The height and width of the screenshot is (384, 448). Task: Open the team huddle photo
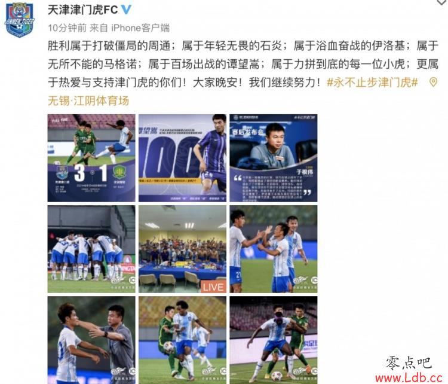coord(91,249)
